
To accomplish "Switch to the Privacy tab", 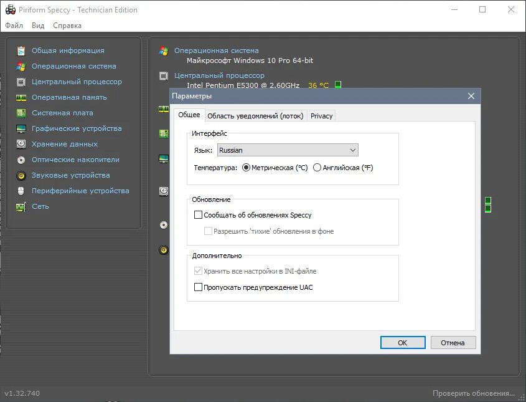I will click(x=321, y=116).
